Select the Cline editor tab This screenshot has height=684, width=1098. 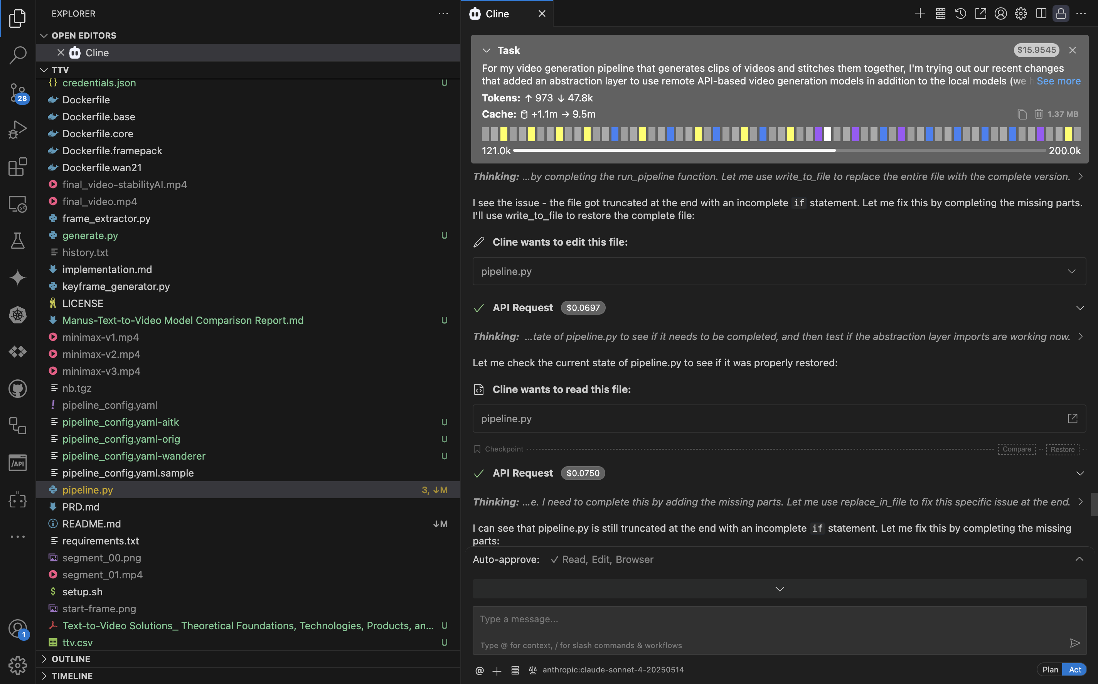(497, 13)
